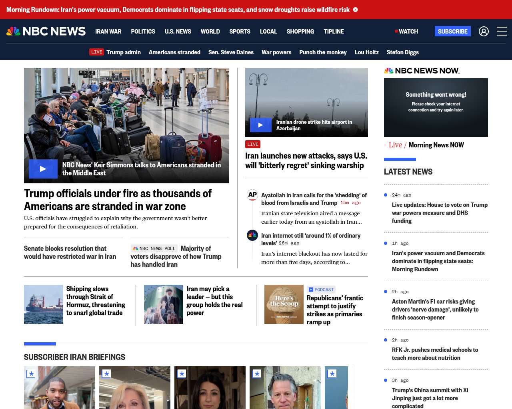512x409 pixels.
Task: Select World in the navigation bar
Action: pos(210,31)
